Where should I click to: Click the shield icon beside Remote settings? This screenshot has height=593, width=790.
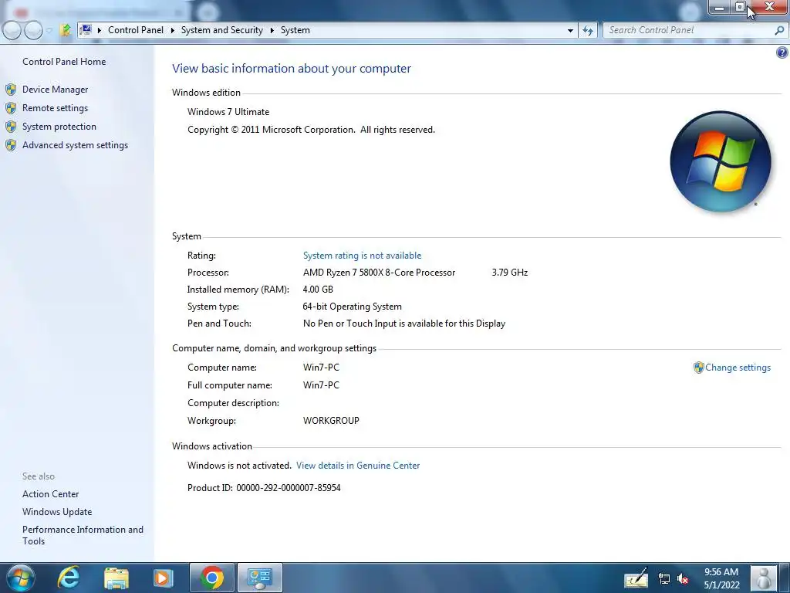(x=11, y=108)
